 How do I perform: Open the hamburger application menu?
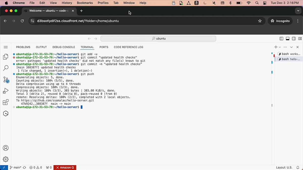tap(6, 47)
